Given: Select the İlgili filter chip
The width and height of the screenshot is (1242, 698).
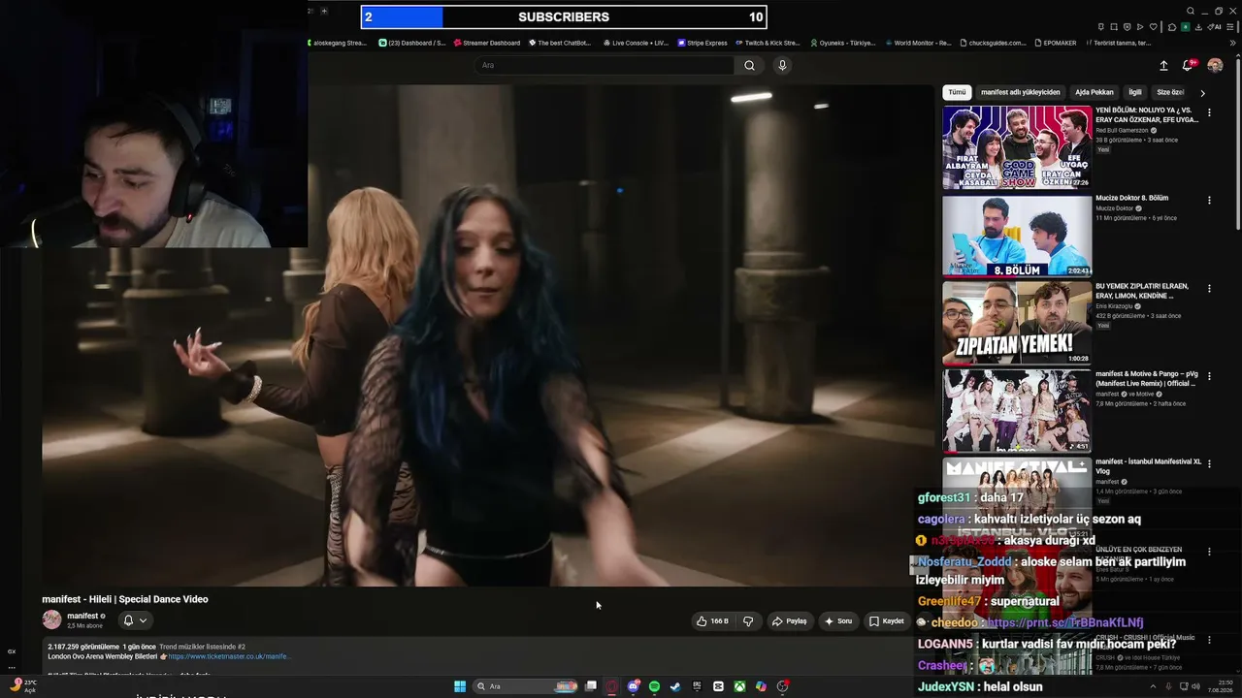Looking at the screenshot, I should click(x=1135, y=92).
